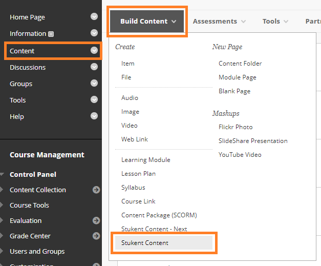
Task: Select File under Create
Action: (x=126, y=77)
